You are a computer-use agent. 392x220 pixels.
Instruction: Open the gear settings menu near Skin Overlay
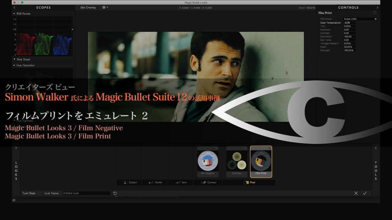(105, 7)
